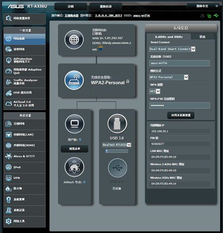Click the green USB status icon in header
This screenshot has height=233, width=223.
216,16
